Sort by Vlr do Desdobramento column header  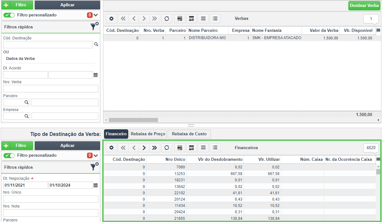215,159
